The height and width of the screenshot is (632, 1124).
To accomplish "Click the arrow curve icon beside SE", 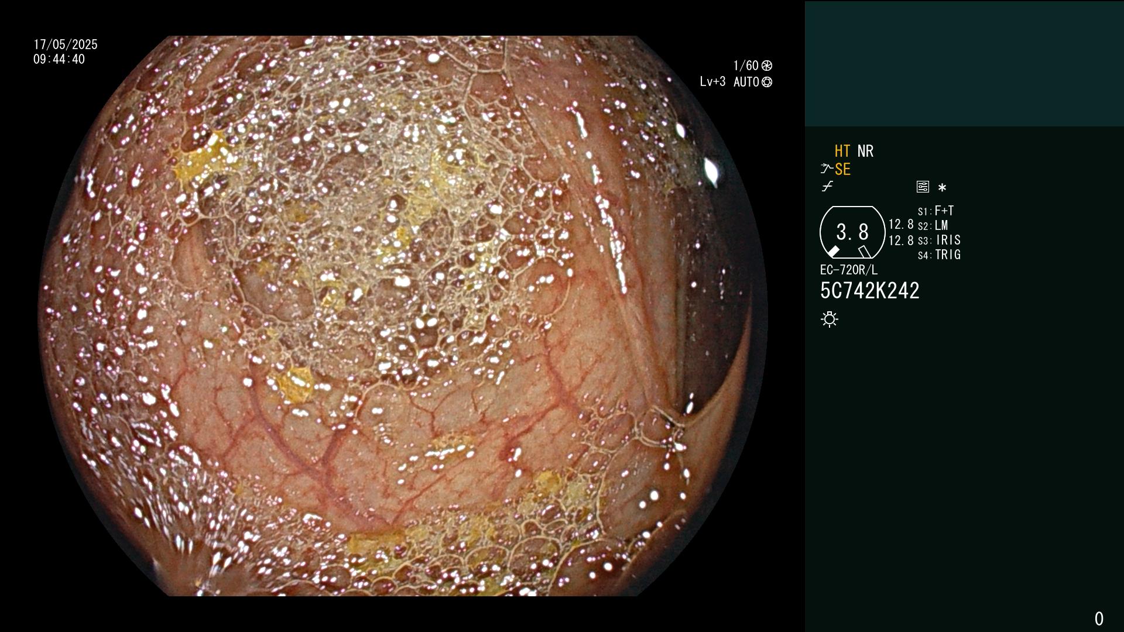I will pos(827,169).
